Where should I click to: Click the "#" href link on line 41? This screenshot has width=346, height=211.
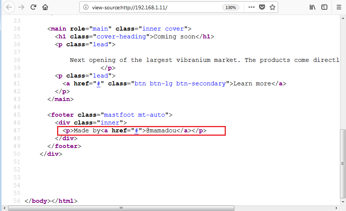pyautogui.click(x=99, y=84)
